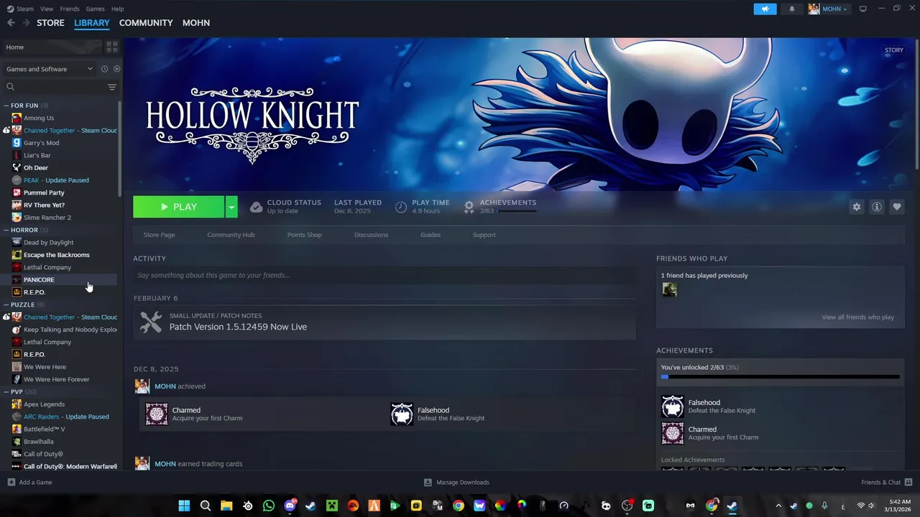Open Support link
Image resolution: width=920 pixels, height=517 pixels.
[484, 235]
